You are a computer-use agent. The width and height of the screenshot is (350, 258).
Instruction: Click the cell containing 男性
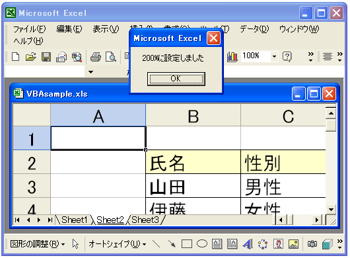point(283,187)
